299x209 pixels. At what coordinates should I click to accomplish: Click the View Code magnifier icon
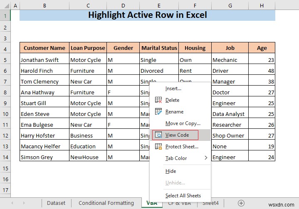(158, 135)
